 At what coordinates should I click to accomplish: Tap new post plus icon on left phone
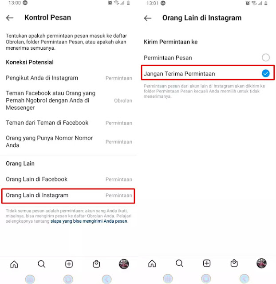(69, 264)
